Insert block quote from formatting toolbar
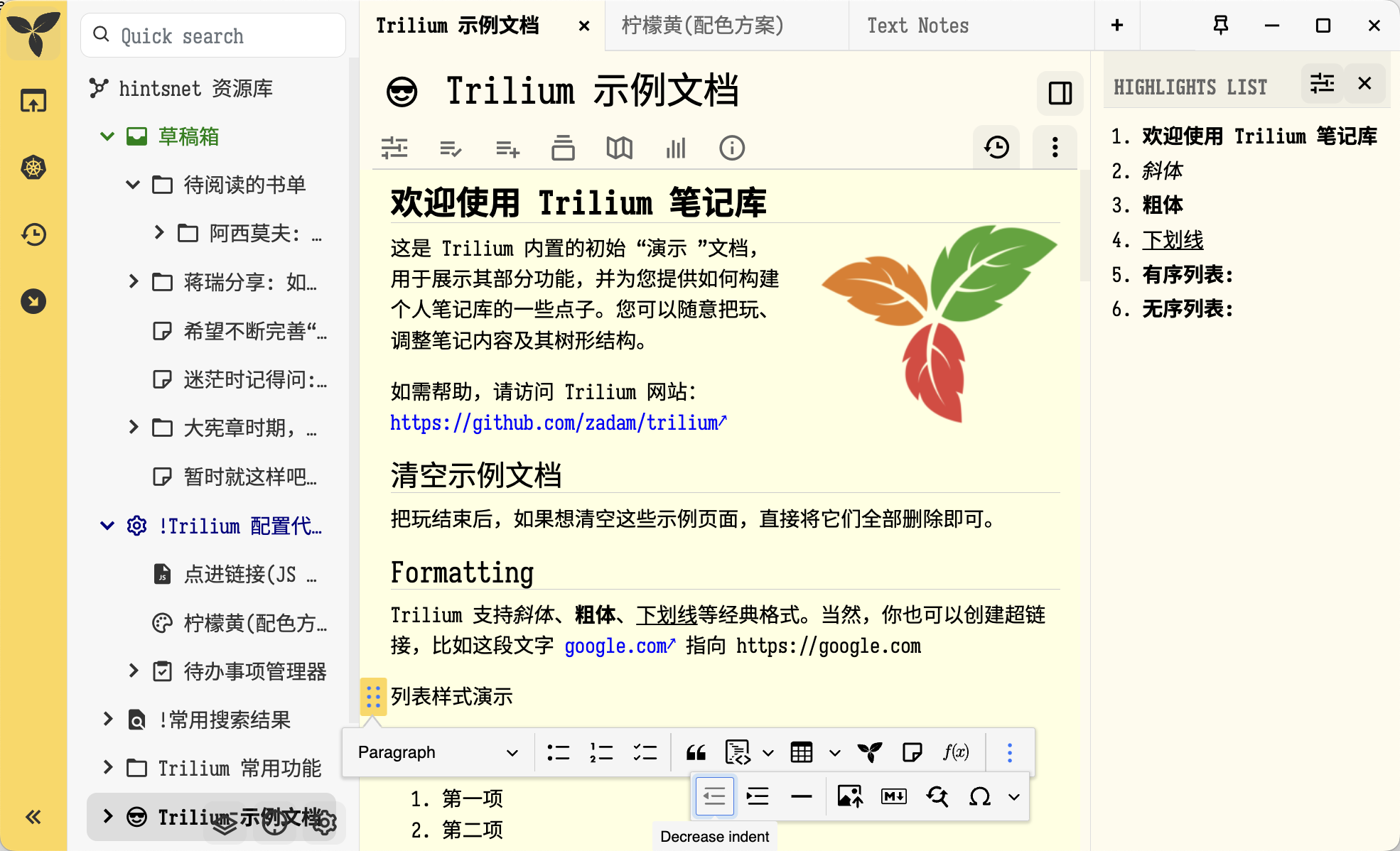 point(696,752)
